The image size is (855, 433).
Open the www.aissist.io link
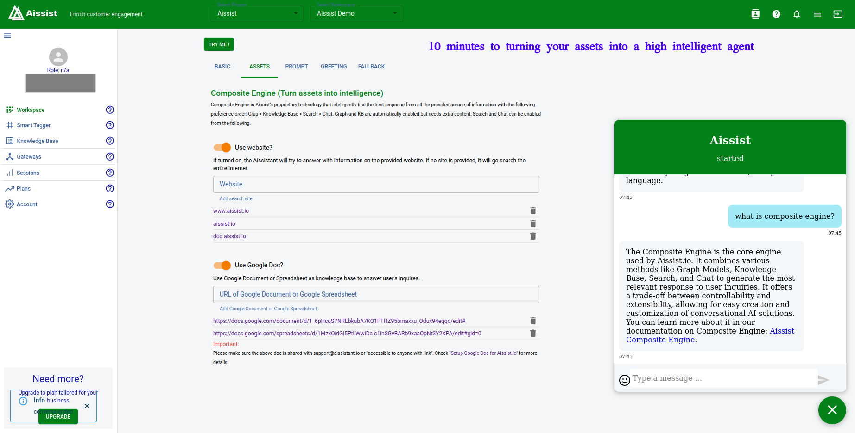(x=231, y=211)
